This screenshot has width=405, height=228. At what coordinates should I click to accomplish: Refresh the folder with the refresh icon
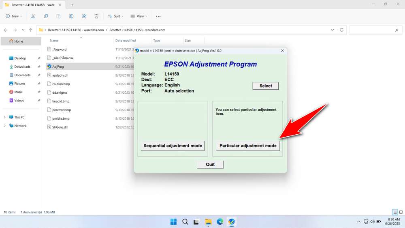coord(341,30)
